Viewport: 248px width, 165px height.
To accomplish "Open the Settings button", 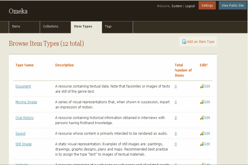I will 207,6.
